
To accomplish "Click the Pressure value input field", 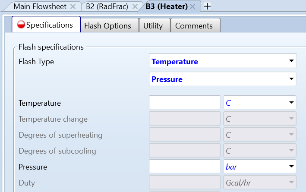I will click(x=184, y=167).
